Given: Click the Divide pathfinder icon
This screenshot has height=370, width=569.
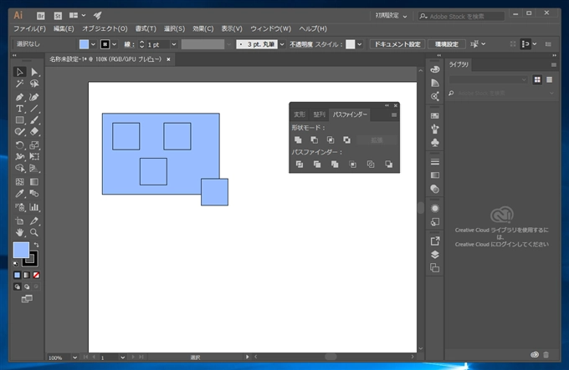Looking at the screenshot, I should pyautogui.click(x=300, y=165).
